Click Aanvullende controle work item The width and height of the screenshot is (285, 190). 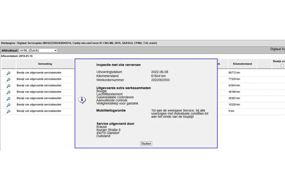coord(112,100)
